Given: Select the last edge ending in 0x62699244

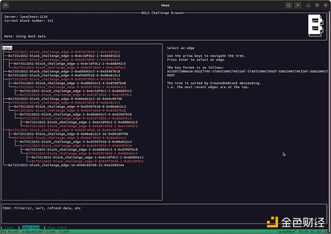Looking at the screenshot, I should pos(66,165).
